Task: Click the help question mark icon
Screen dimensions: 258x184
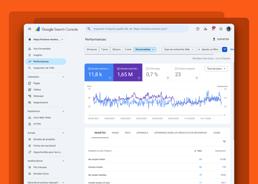Action: (x=198, y=29)
